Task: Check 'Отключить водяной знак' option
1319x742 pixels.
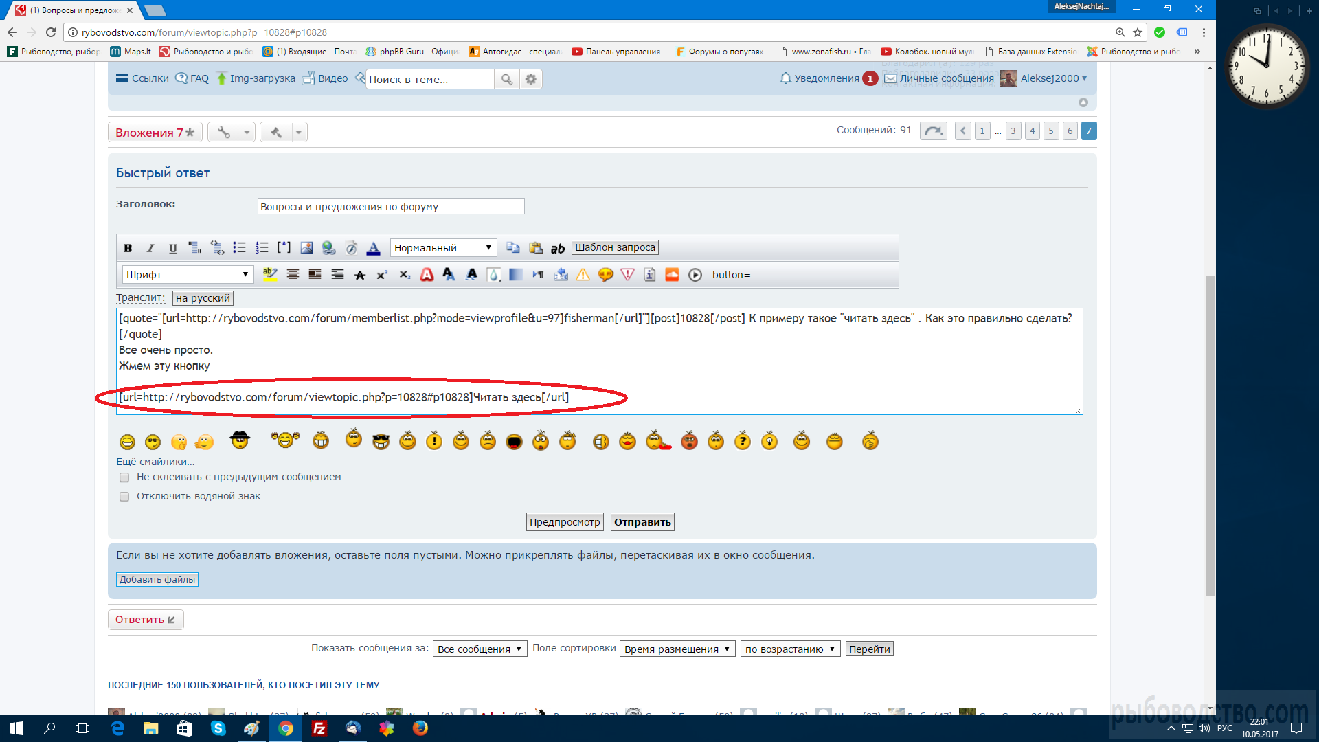Action: click(124, 497)
